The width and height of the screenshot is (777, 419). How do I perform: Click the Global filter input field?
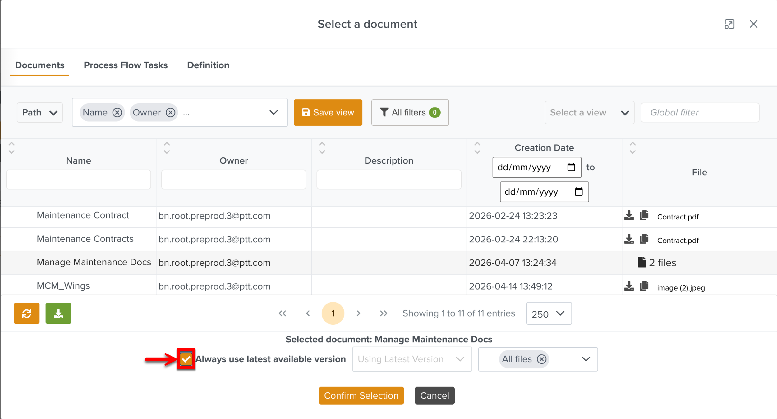[x=699, y=112]
